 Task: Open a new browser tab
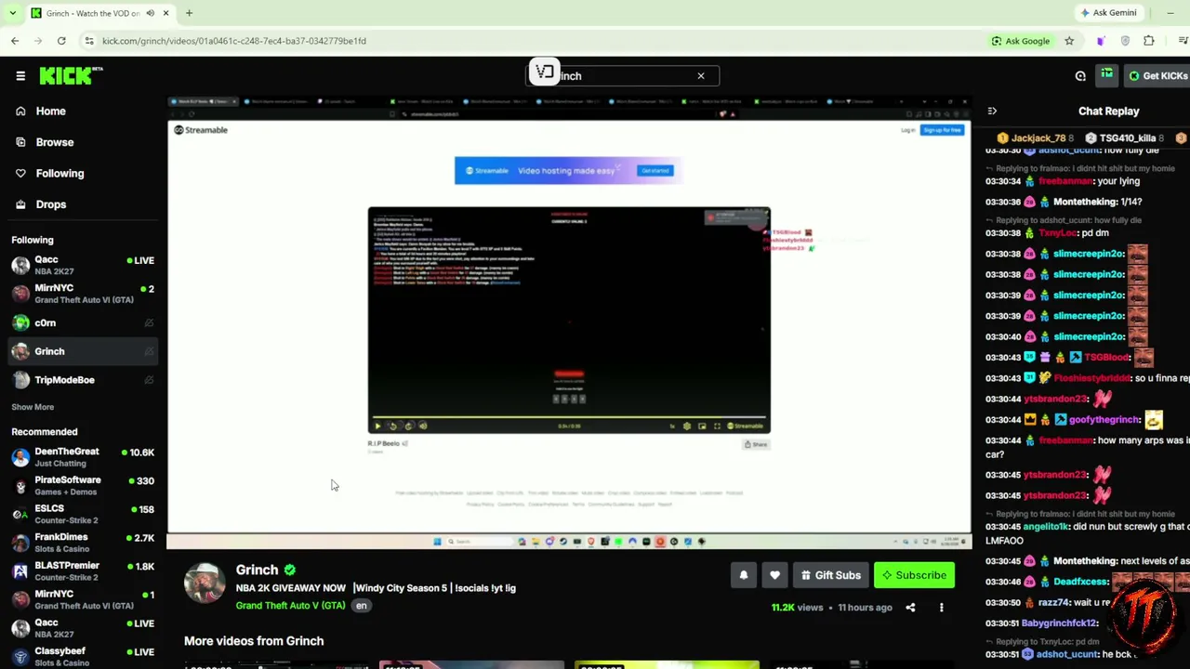click(189, 13)
